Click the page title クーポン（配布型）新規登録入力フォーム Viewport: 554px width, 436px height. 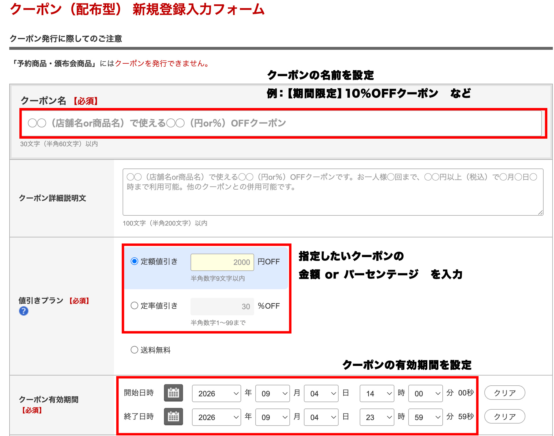137,10
